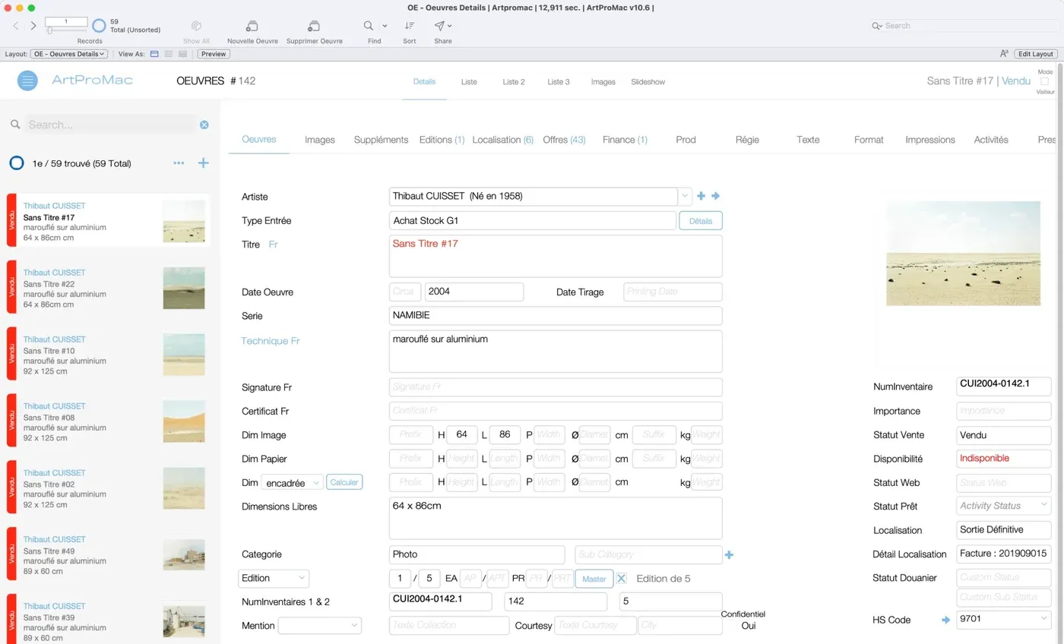Click the Détails button beside Type Entrée
This screenshot has width=1064, height=644.
701,221
